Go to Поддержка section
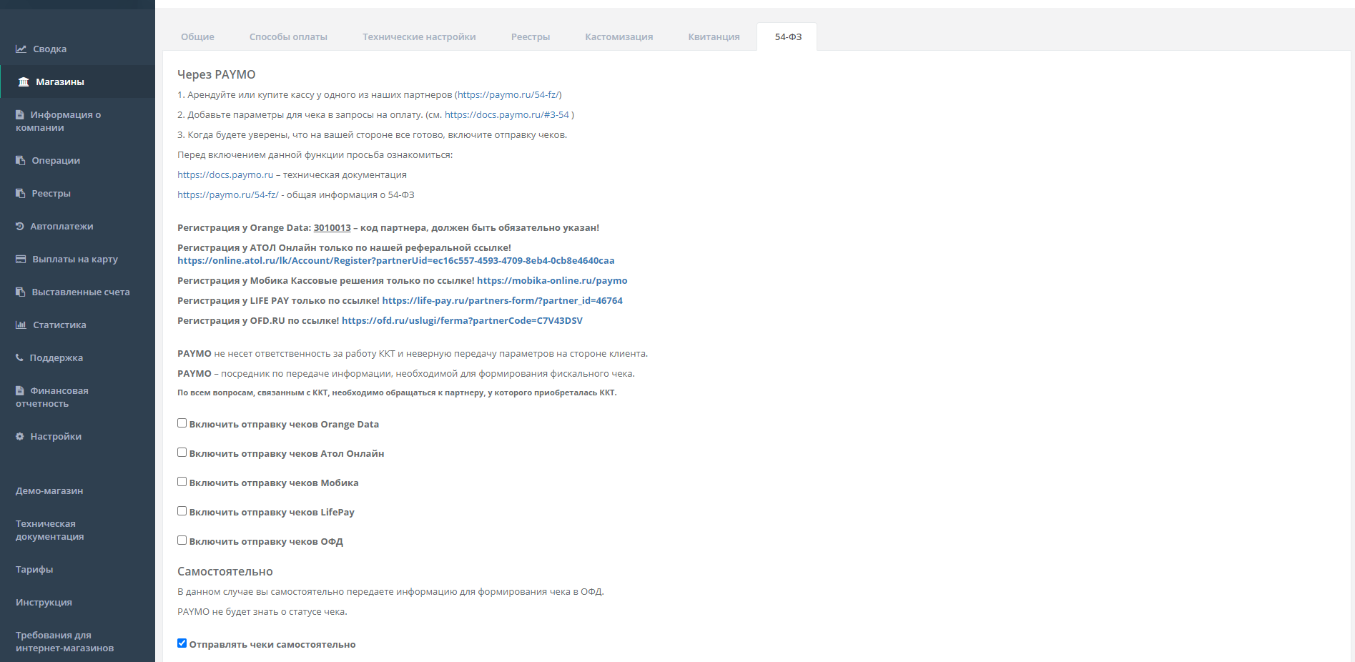The width and height of the screenshot is (1355, 662). click(77, 358)
